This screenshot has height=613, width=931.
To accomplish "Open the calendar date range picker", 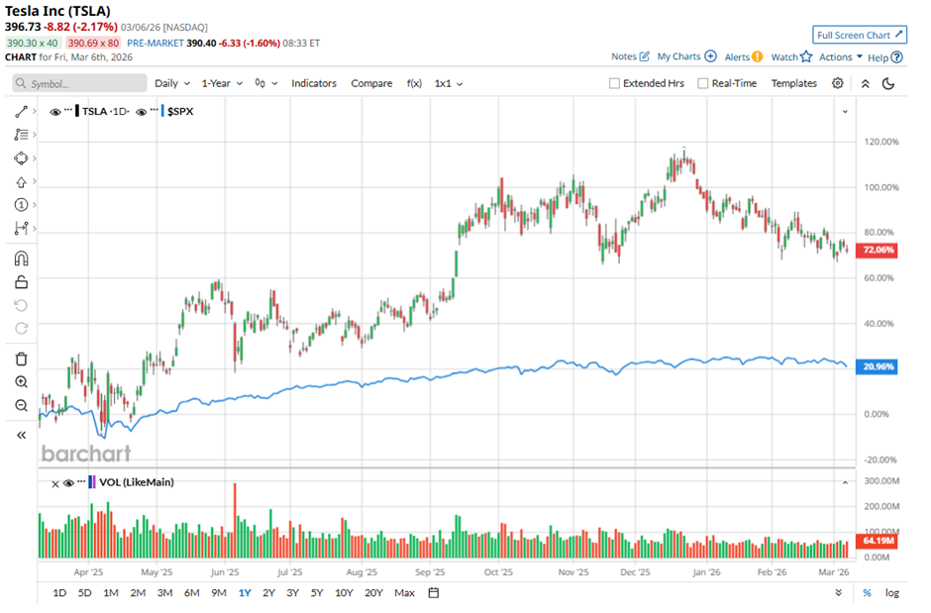I will (433, 593).
